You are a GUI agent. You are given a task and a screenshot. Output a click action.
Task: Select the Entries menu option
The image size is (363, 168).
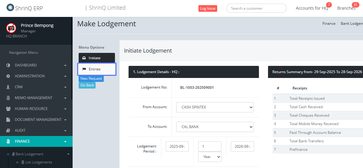[97, 69]
